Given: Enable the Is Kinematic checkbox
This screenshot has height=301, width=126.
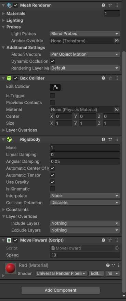Looking at the screenshot, I should click(52, 189).
